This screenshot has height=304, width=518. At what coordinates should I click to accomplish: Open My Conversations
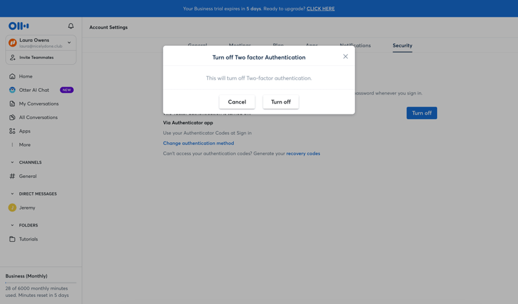[39, 103]
